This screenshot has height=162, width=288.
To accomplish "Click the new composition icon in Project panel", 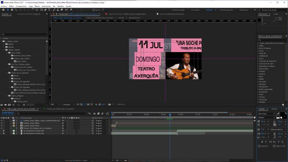I will tap(9, 105).
